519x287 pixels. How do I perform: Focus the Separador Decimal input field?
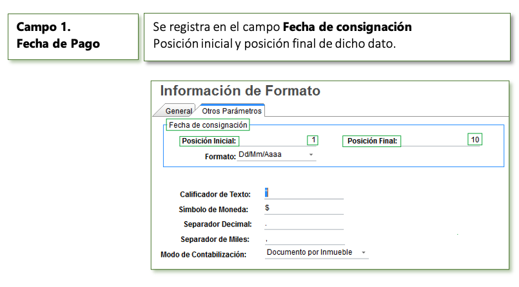click(x=304, y=224)
